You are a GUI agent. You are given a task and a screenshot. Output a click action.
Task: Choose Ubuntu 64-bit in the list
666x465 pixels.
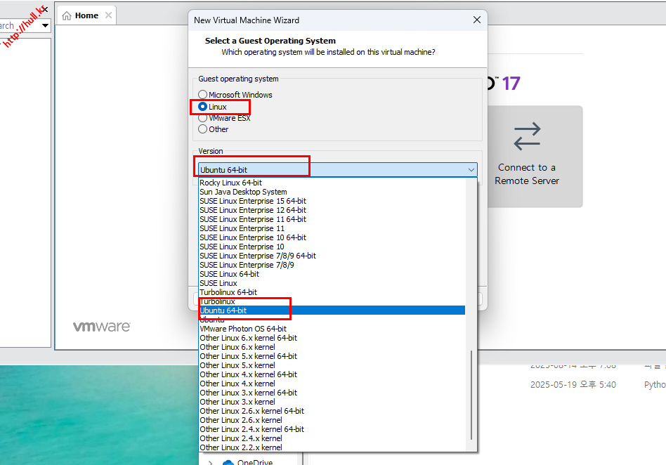pos(332,310)
